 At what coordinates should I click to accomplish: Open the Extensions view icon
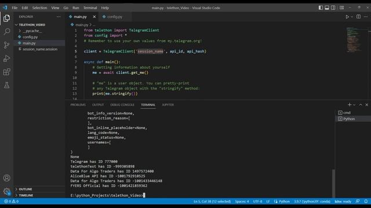[x=6, y=72]
